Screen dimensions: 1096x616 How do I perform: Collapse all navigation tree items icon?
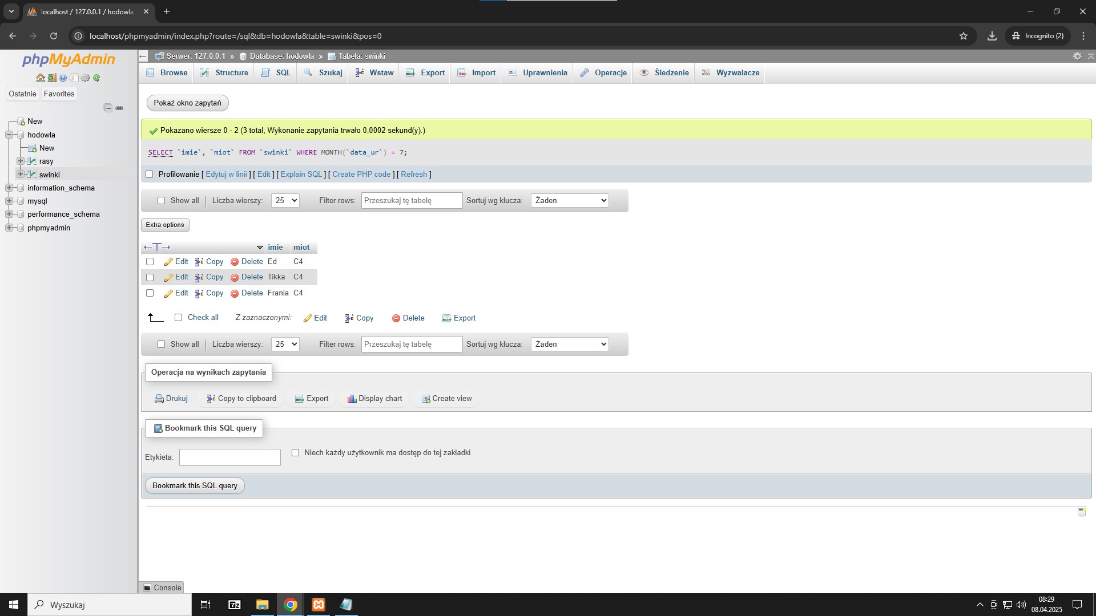tap(108, 108)
